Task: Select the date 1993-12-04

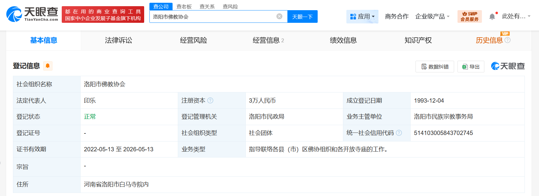Action: point(429,100)
